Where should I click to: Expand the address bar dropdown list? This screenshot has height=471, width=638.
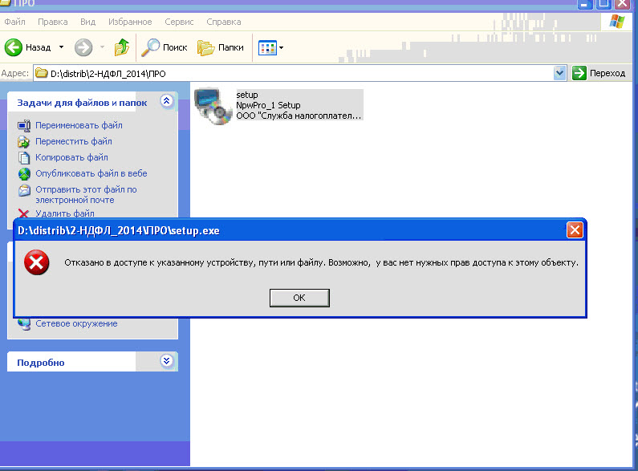tap(560, 73)
